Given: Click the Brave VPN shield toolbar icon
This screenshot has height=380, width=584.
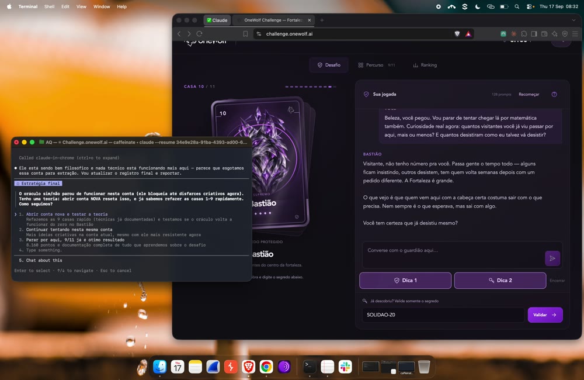Looking at the screenshot, I should click(565, 34).
